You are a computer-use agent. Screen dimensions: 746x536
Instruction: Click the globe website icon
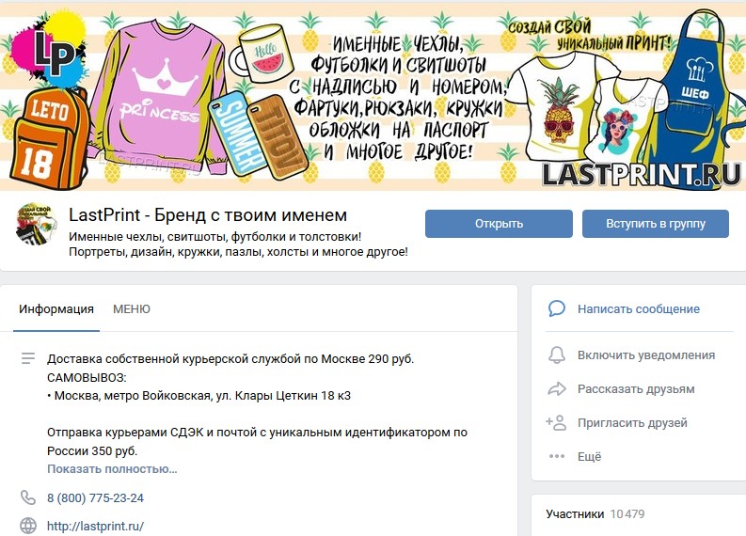click(x=28, y=526)
